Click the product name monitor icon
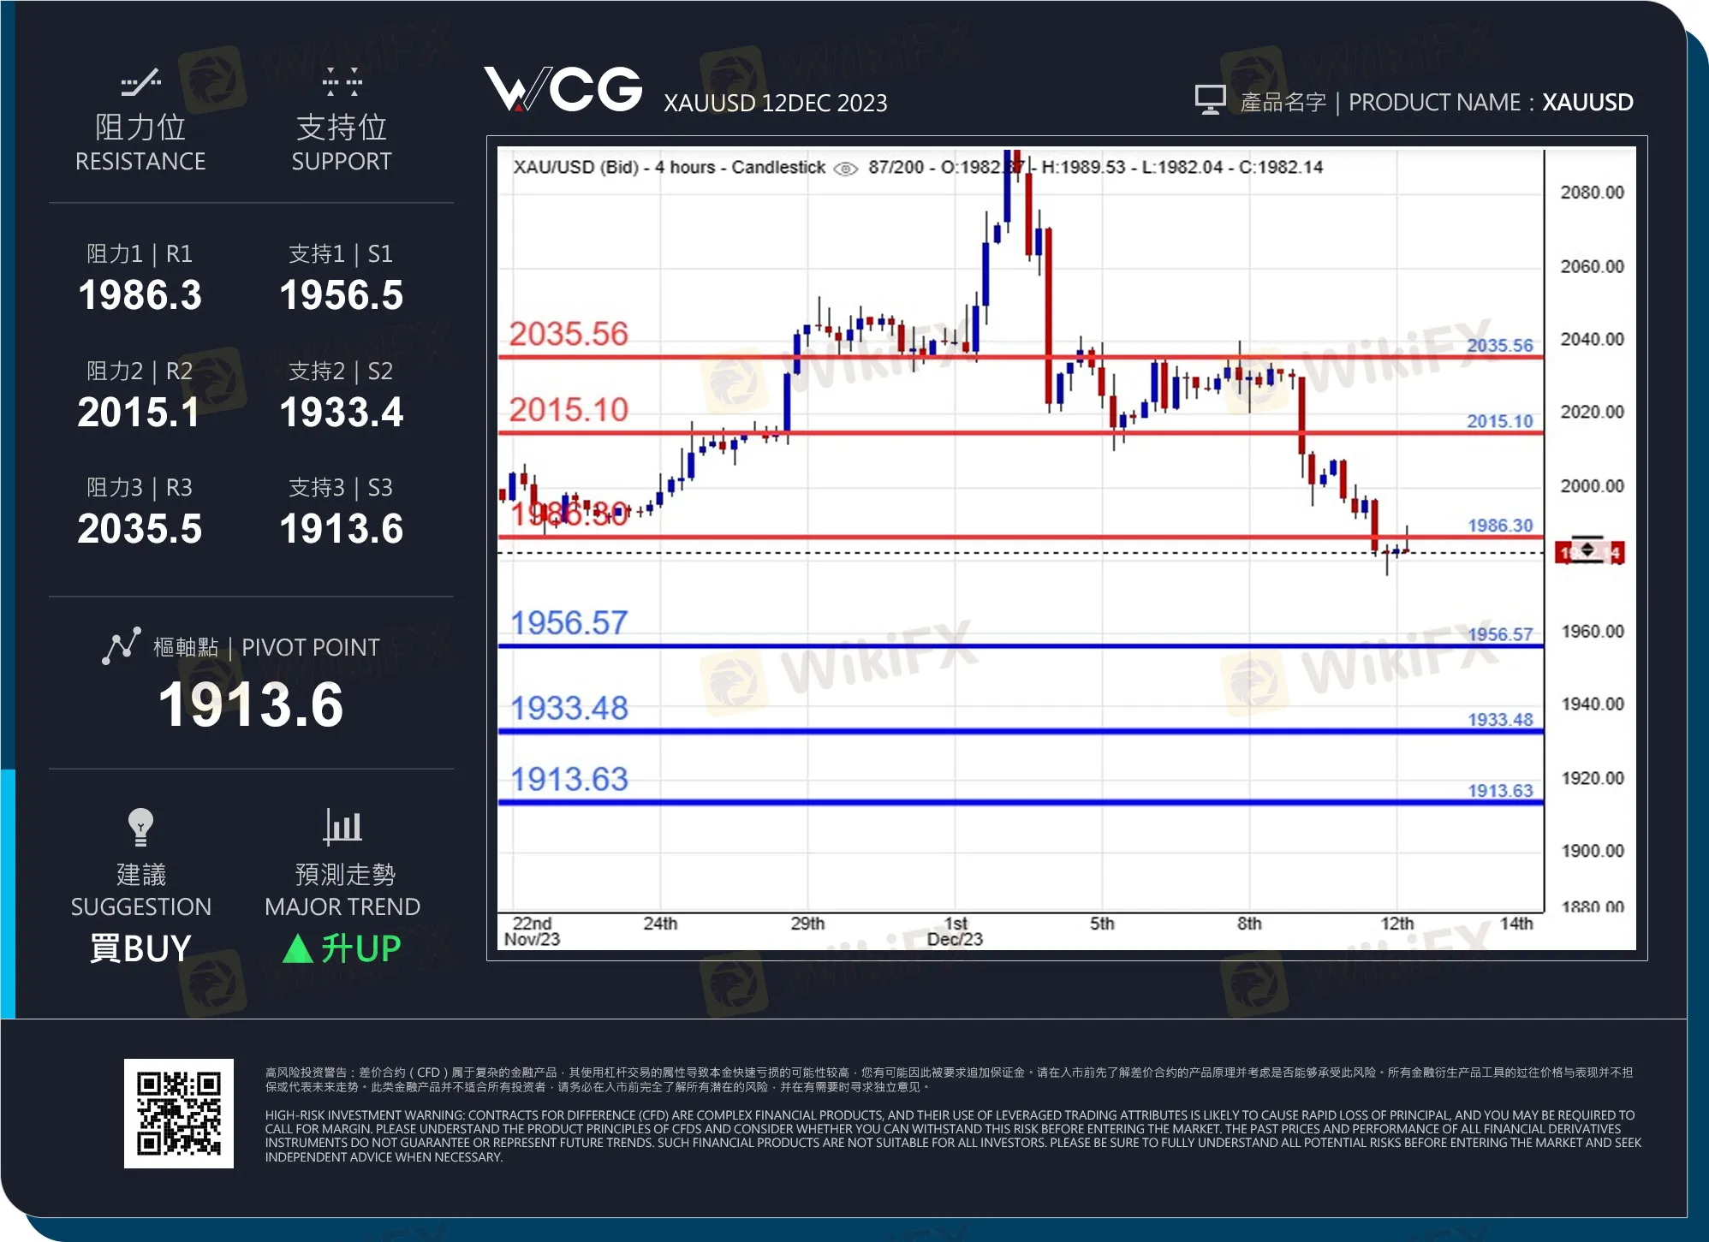Screen dimensions: 1709x1242 tap(1210, 100)
